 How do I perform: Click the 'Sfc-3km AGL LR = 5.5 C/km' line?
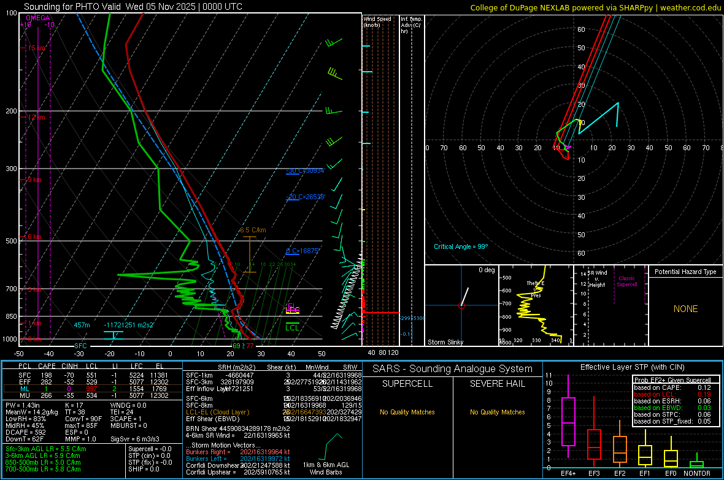coord(46,449)
